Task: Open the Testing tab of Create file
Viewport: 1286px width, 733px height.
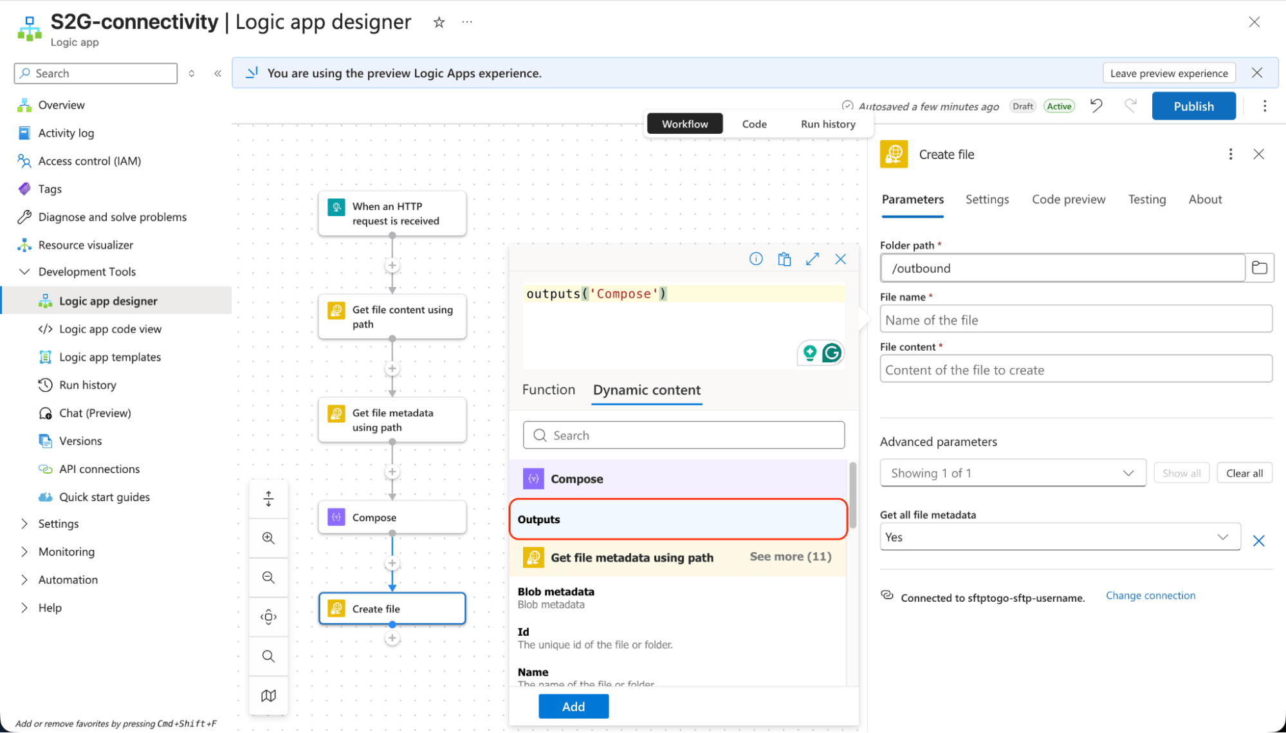Action: coord(1146,199)
